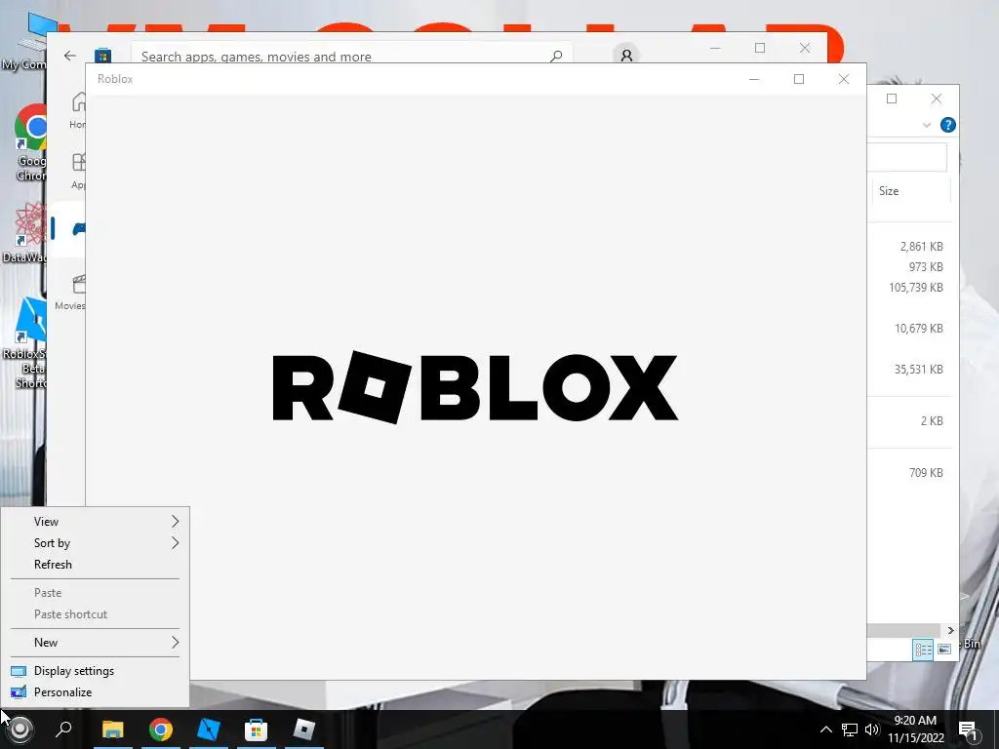
Task: Click the Explorer search box
Action: tap(906, 157)
